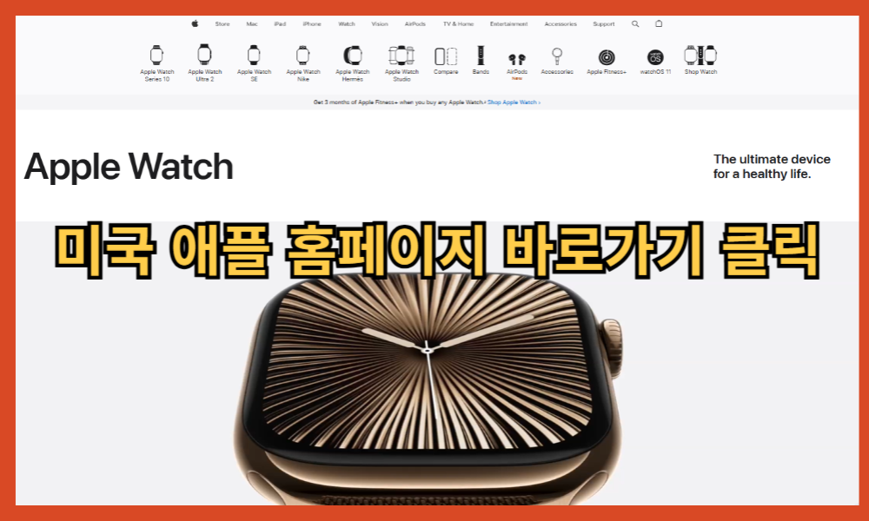
Task: Select the Apple Watch Series 10 icon
Action: (156, 56)
